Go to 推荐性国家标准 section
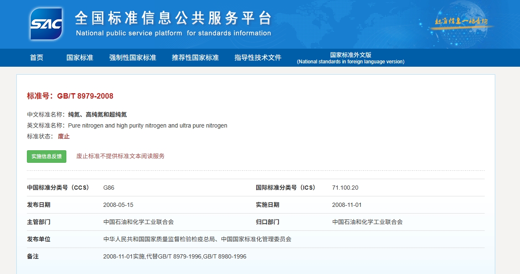 click(195, 57)
